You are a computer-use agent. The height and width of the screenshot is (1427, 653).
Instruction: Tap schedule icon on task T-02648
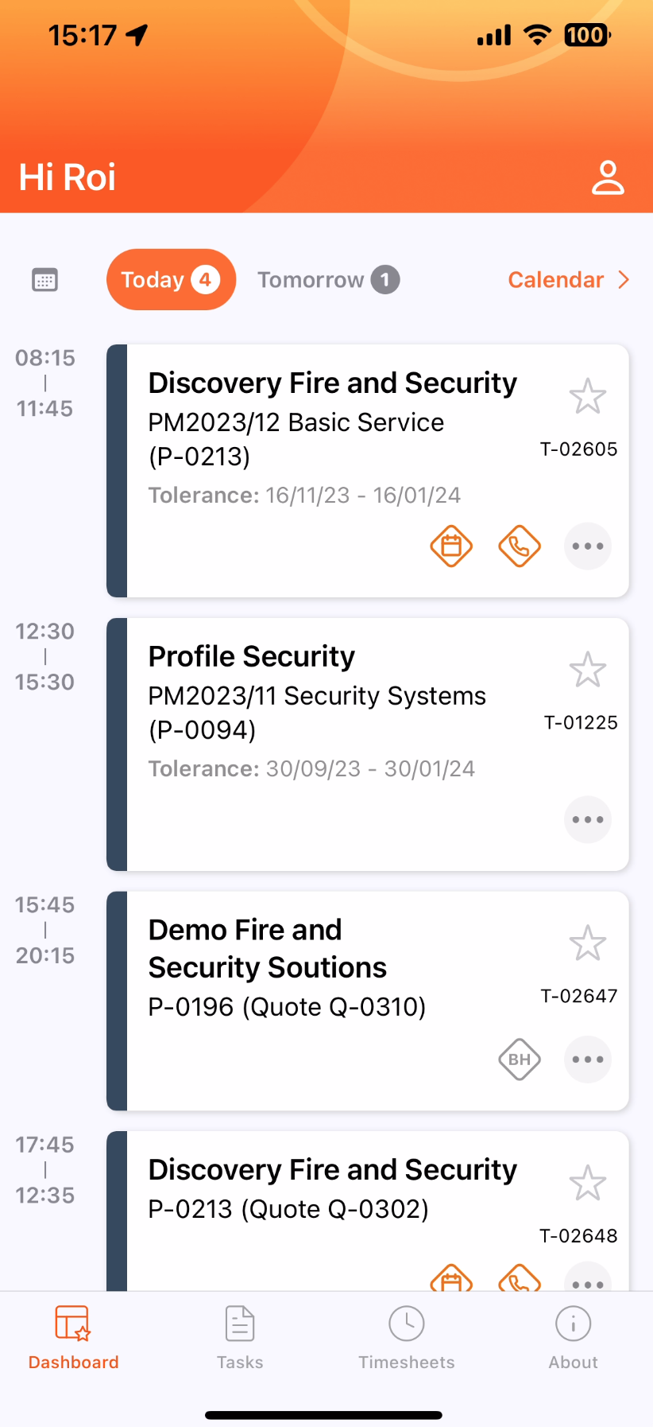451,1277
